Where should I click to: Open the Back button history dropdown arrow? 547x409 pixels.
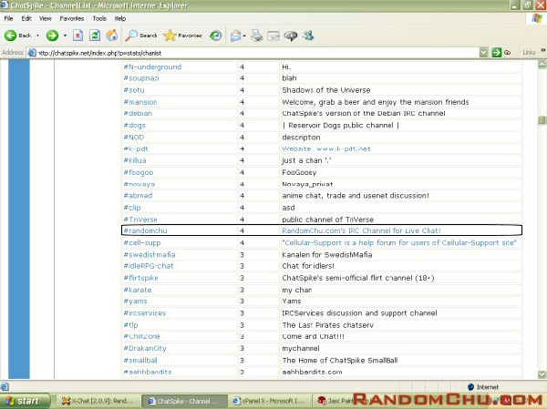tap(37, 36)
